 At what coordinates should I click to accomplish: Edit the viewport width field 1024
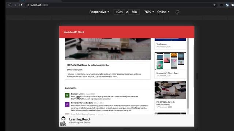pos(119,12)
